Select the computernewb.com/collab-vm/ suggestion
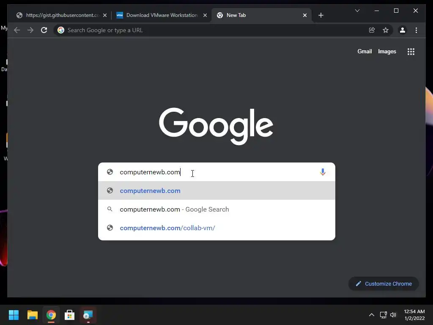This screenshot has width=433, height=325. (x=216, y=228)
